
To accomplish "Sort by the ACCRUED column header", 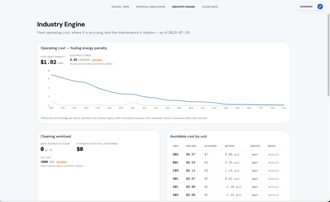I will (210, 146).
